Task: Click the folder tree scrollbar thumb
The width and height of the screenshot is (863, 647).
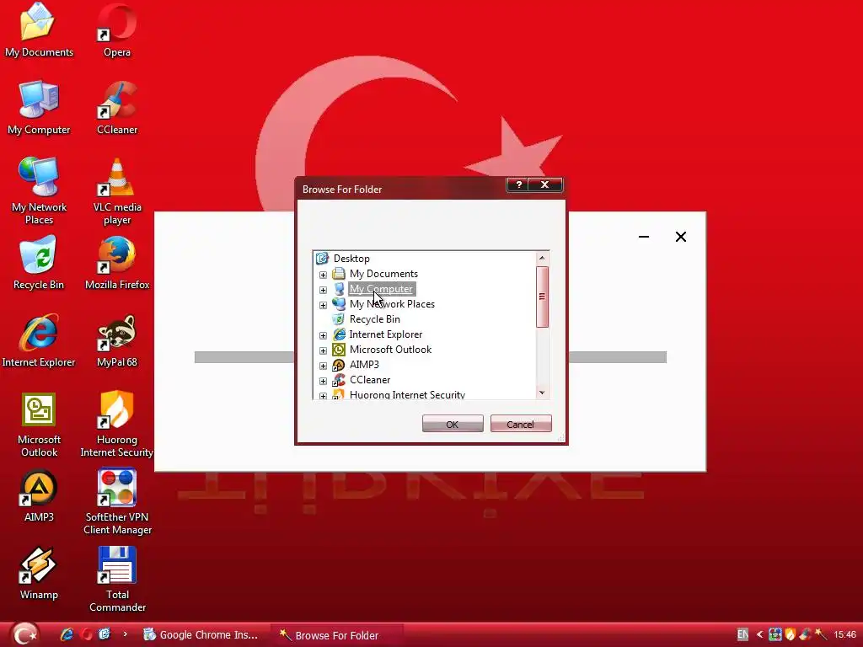Action: tap(542, 297)
